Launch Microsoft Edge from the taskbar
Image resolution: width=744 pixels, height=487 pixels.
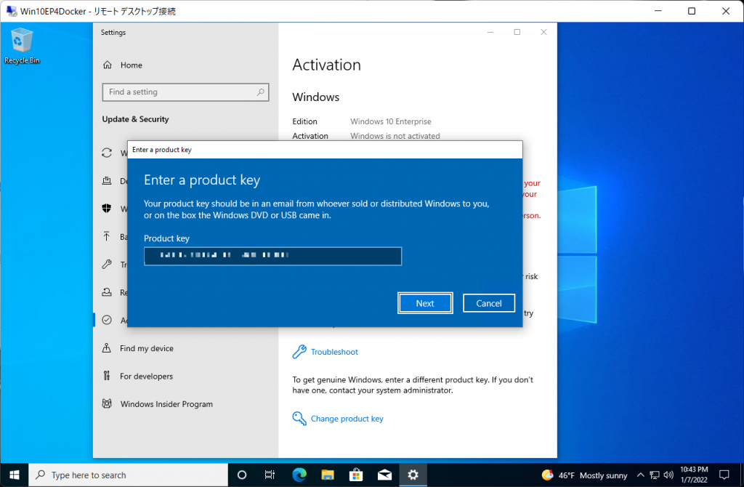[299, 475]
